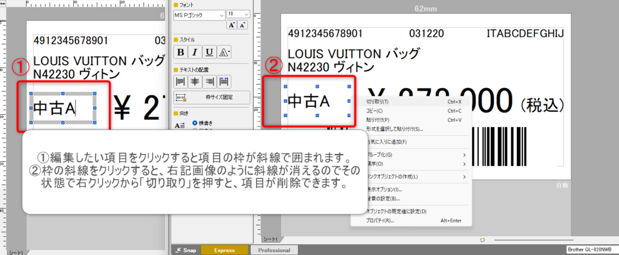Toggle italic text style
Image resolution: width=619 pixels, height=255 pixels.
click(x=195, y=53)
